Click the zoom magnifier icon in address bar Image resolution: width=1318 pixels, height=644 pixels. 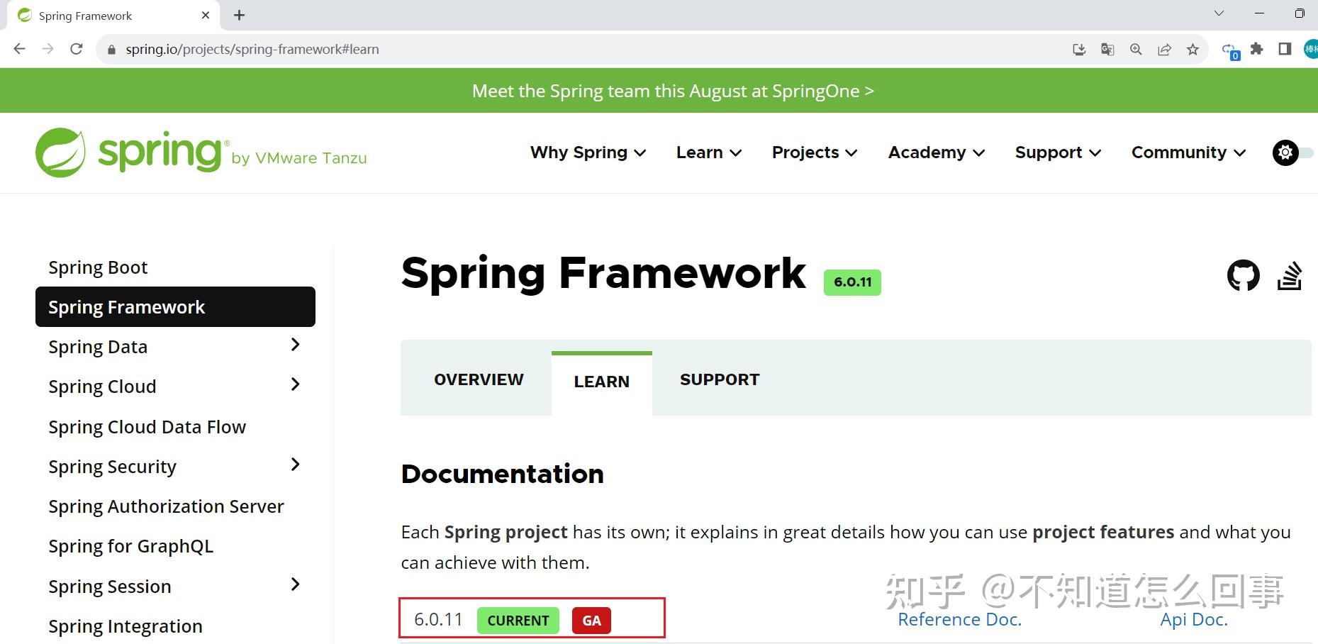click(1135, 49)
